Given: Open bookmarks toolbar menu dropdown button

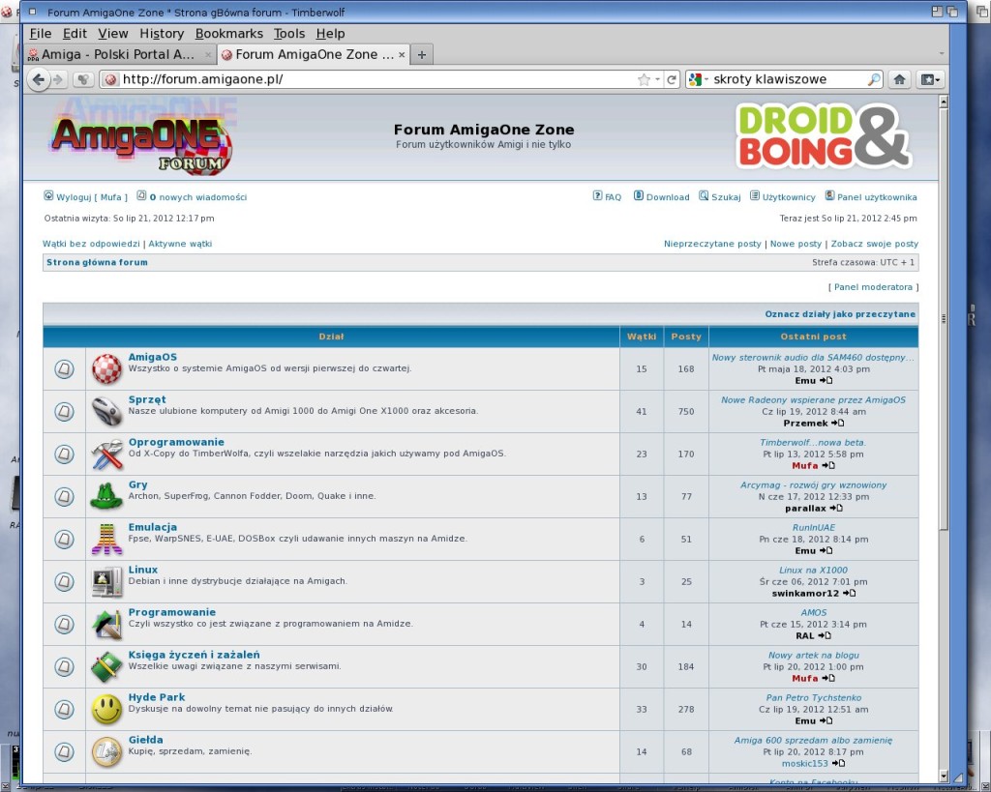Looking at the screenshot, I should 930,79.
